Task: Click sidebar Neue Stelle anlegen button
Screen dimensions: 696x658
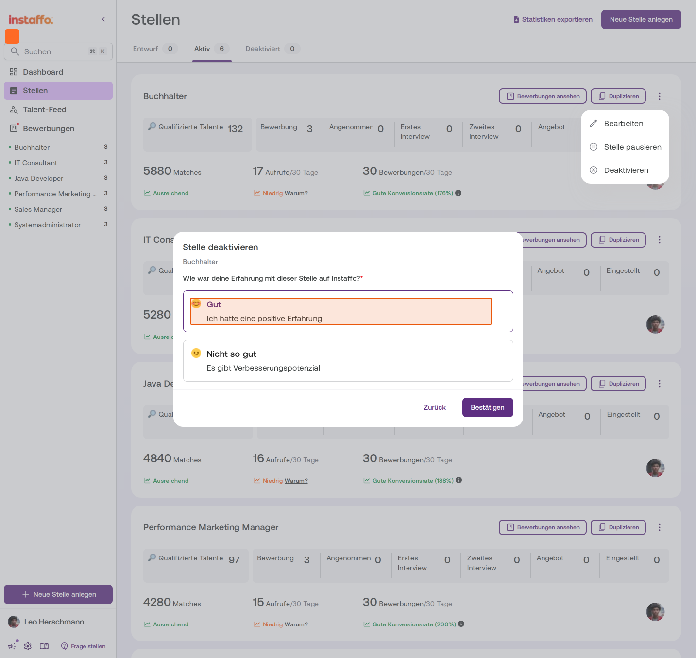Action: point(58,594)
